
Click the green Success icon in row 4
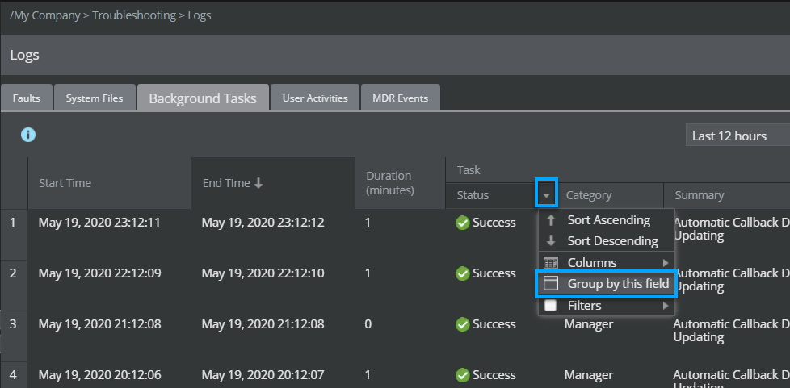[463, 375]
